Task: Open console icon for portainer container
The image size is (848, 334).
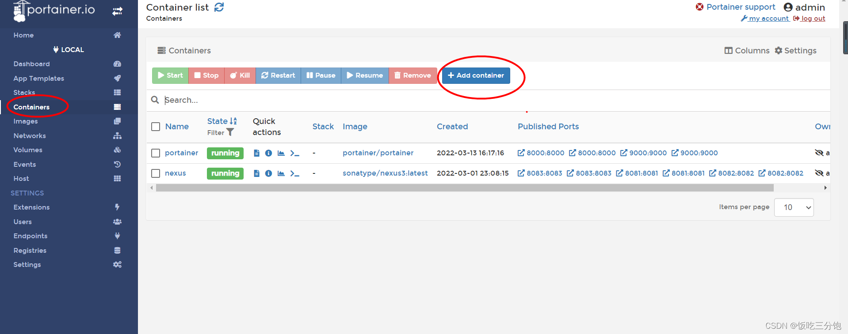Action: click(294, 153)
